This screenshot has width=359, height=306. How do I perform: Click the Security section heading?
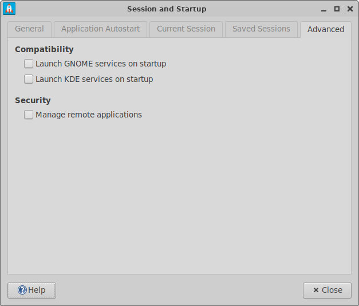(33, 100)
